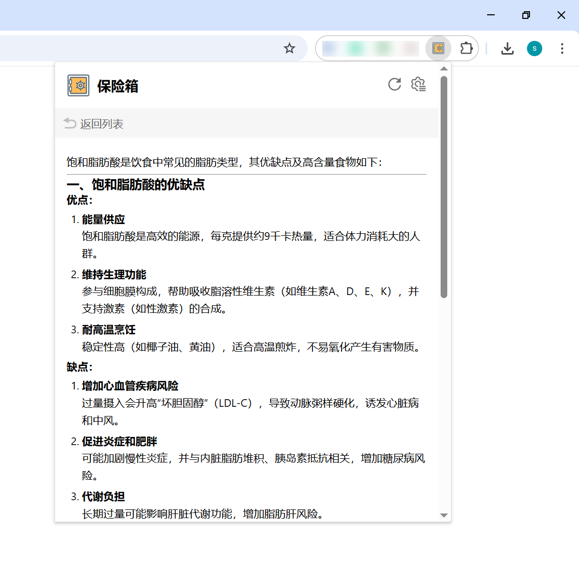
Task: Open the browser downloads icon
Action: click(508, 48)
